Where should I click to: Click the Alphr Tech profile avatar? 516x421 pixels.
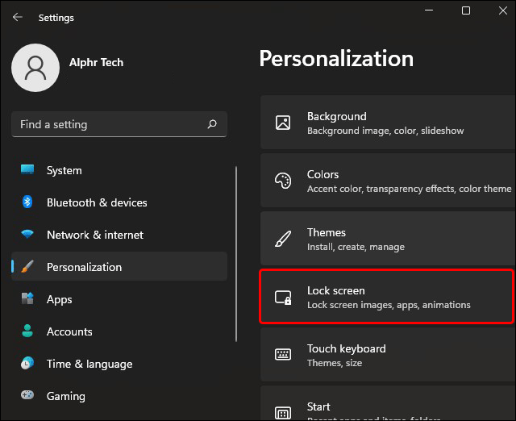pyautogui.click(x=35, y=68)
